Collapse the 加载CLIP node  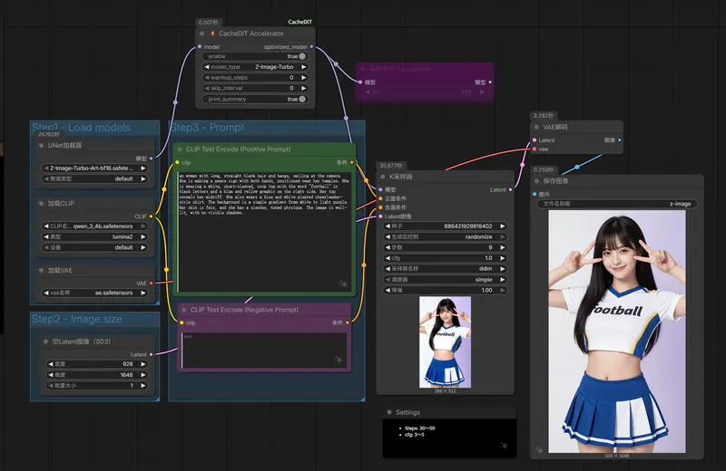pos(41,204)
